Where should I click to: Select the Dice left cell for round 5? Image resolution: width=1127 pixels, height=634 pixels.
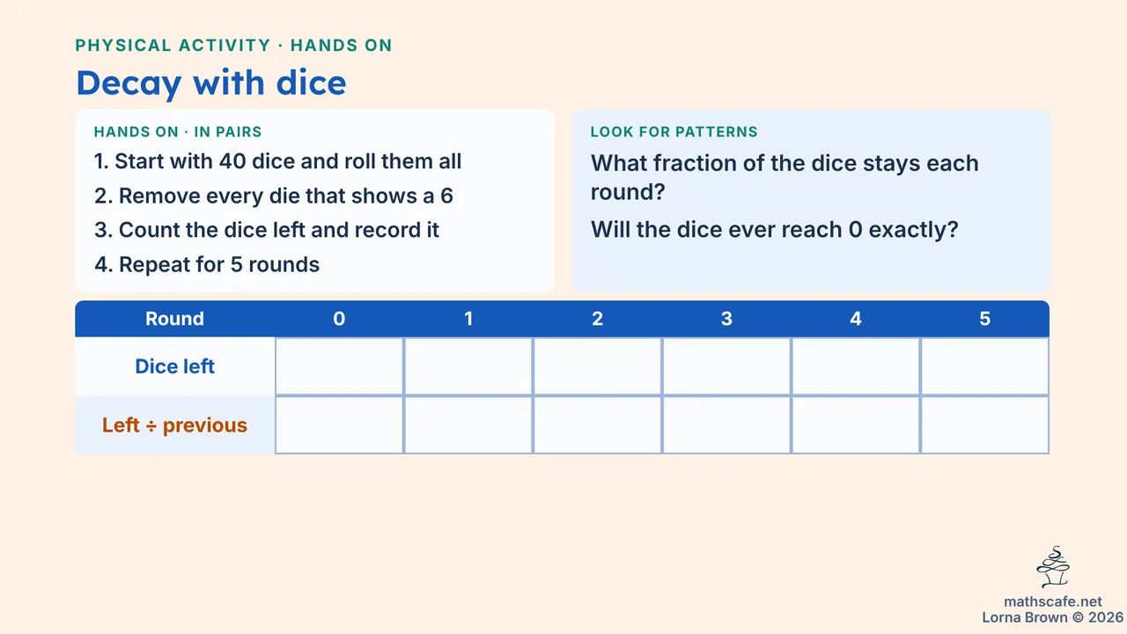click(984, 366)
